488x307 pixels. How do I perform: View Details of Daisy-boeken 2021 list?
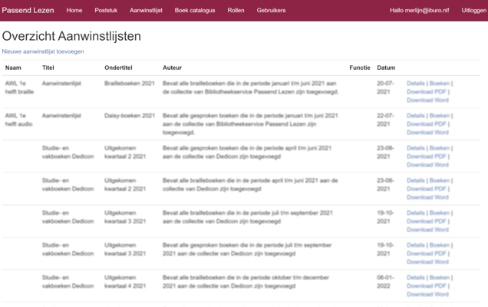coord(415,116)
